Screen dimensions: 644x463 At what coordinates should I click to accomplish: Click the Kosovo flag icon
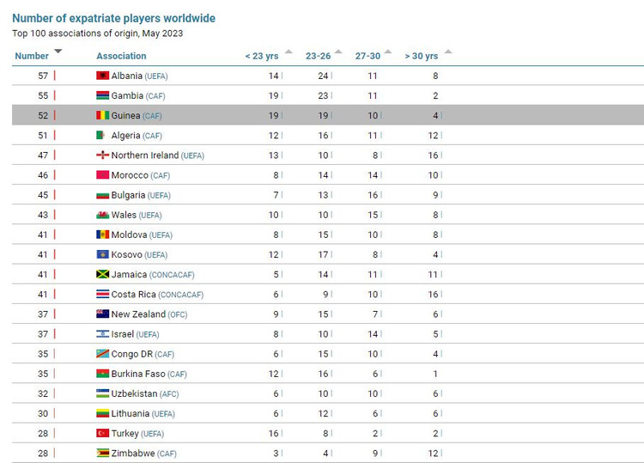click(x=102, y=255)
